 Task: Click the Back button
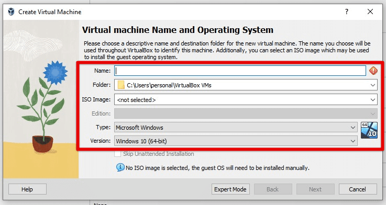tap(273, 189)
